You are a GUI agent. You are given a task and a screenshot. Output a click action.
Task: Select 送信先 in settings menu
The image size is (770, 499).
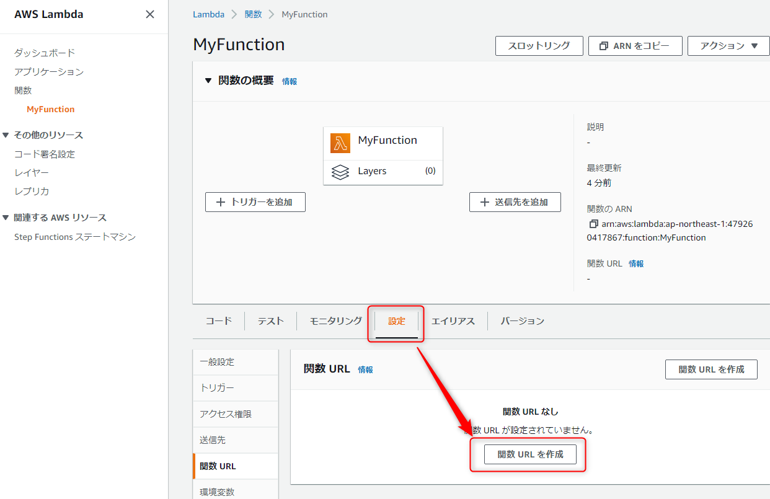236,440
